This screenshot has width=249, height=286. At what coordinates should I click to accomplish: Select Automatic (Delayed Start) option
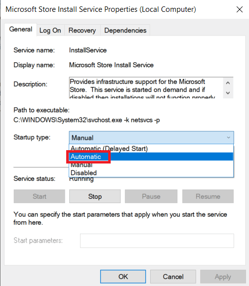[x=151, y=149]
